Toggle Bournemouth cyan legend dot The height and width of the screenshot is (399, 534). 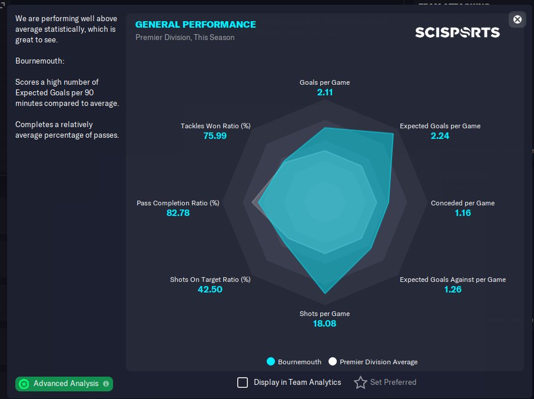[x=271, y=361]
